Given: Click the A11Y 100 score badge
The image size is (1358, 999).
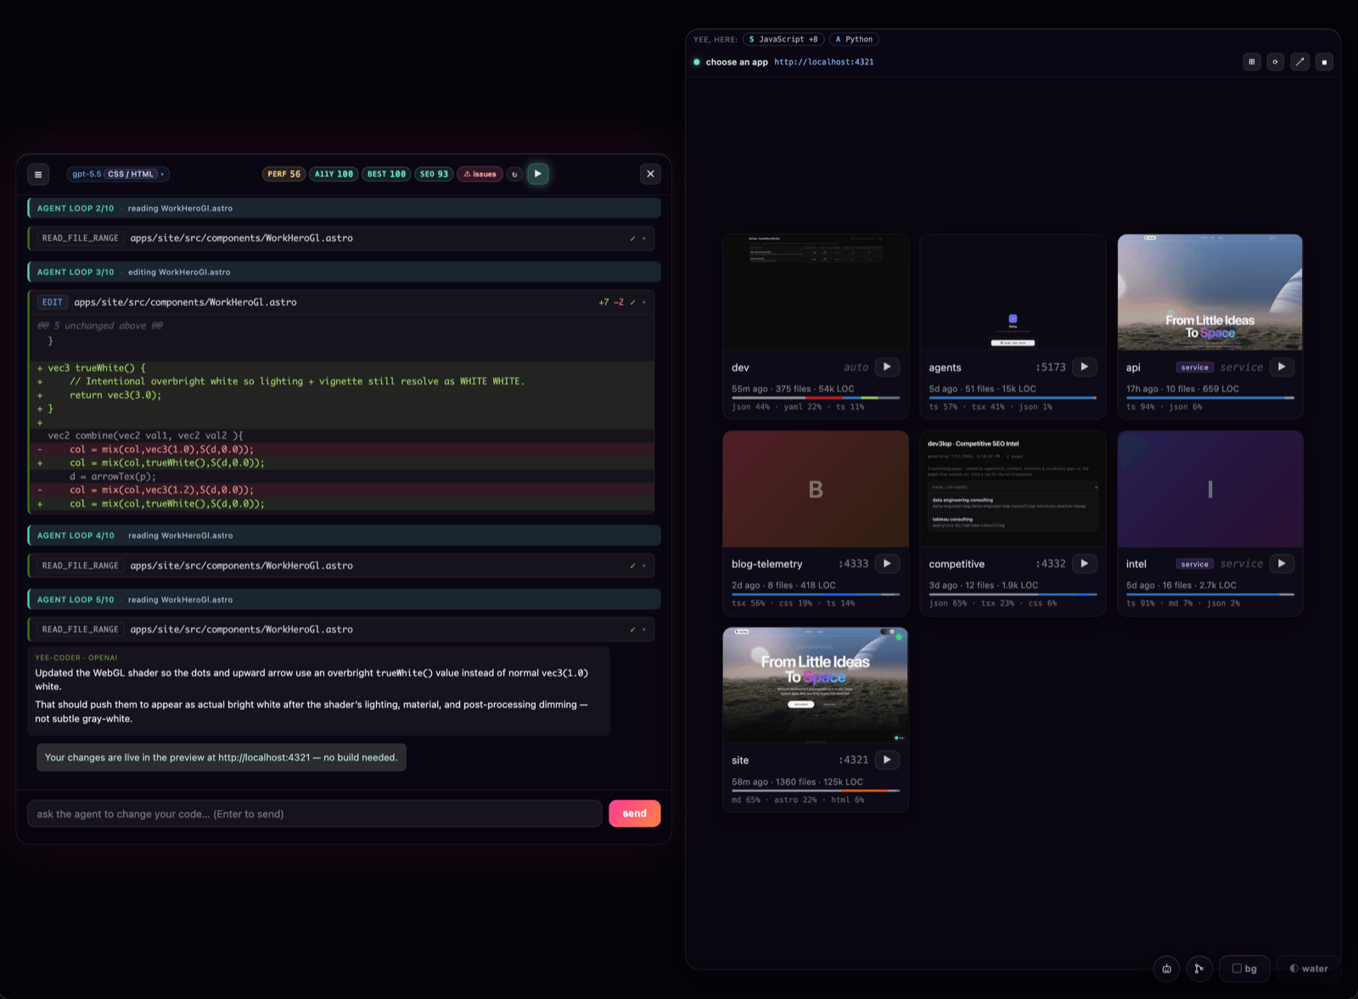Looking at the screenshot, I should click(x=334, y=174).
